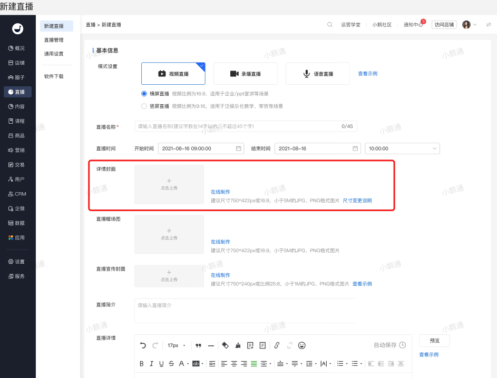Select the format painter brush icon
The image size is (497, 378).
pos(238,345)
